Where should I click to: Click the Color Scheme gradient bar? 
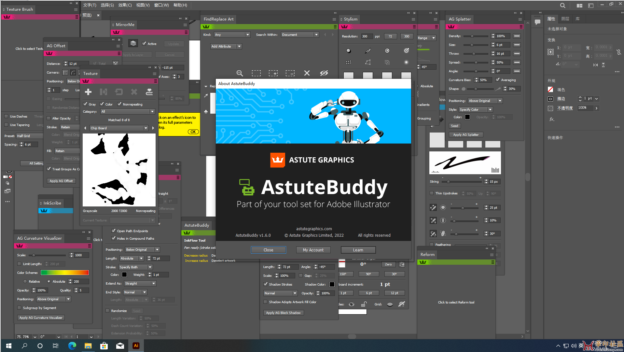[65, 273]
